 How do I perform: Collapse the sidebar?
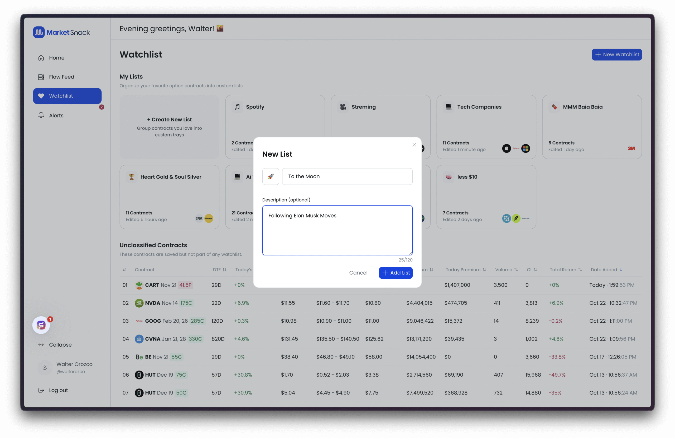click(x=60, y=345)
